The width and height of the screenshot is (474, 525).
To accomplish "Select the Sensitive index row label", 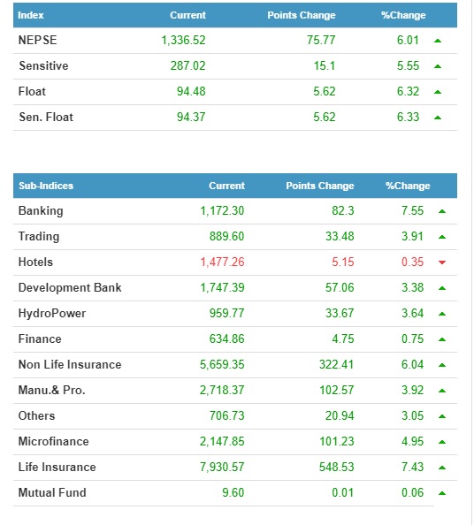I will (43, 65).
